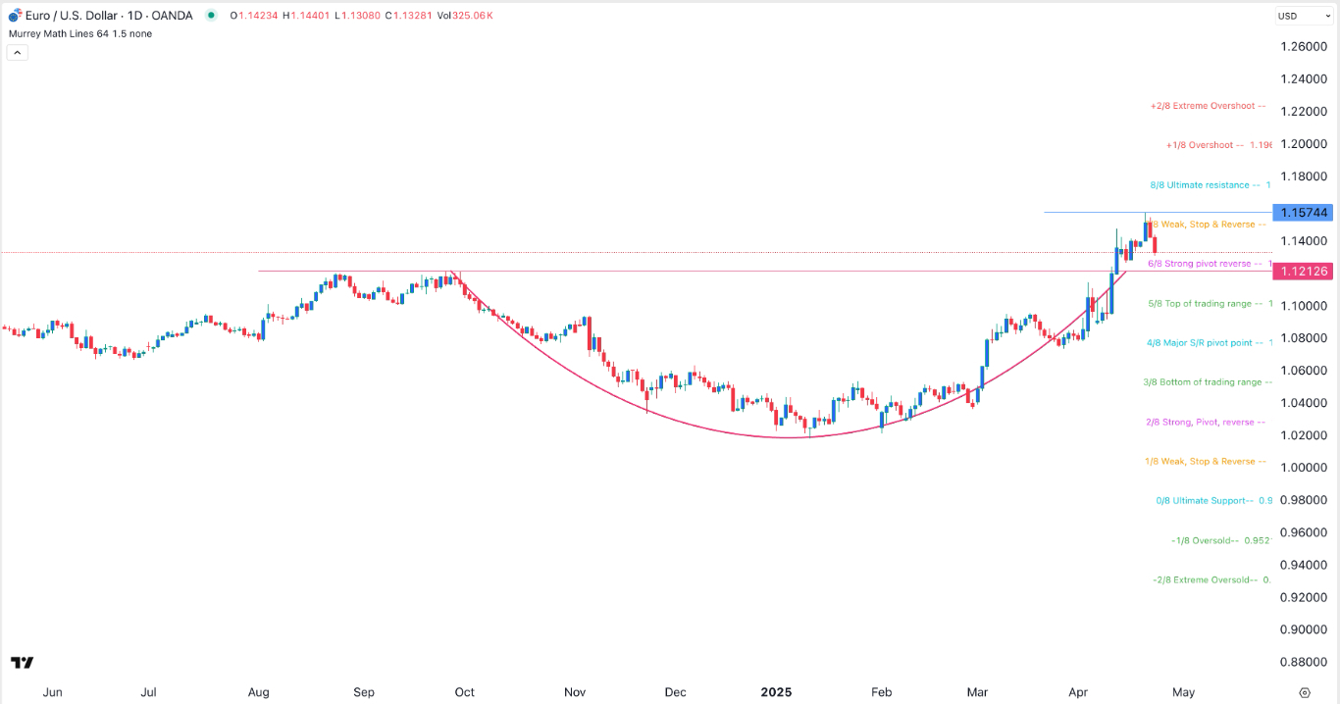Click the 1.00000 price axis label
Viewport: 1340px width, 704px height.
(x=1304, y=468)
